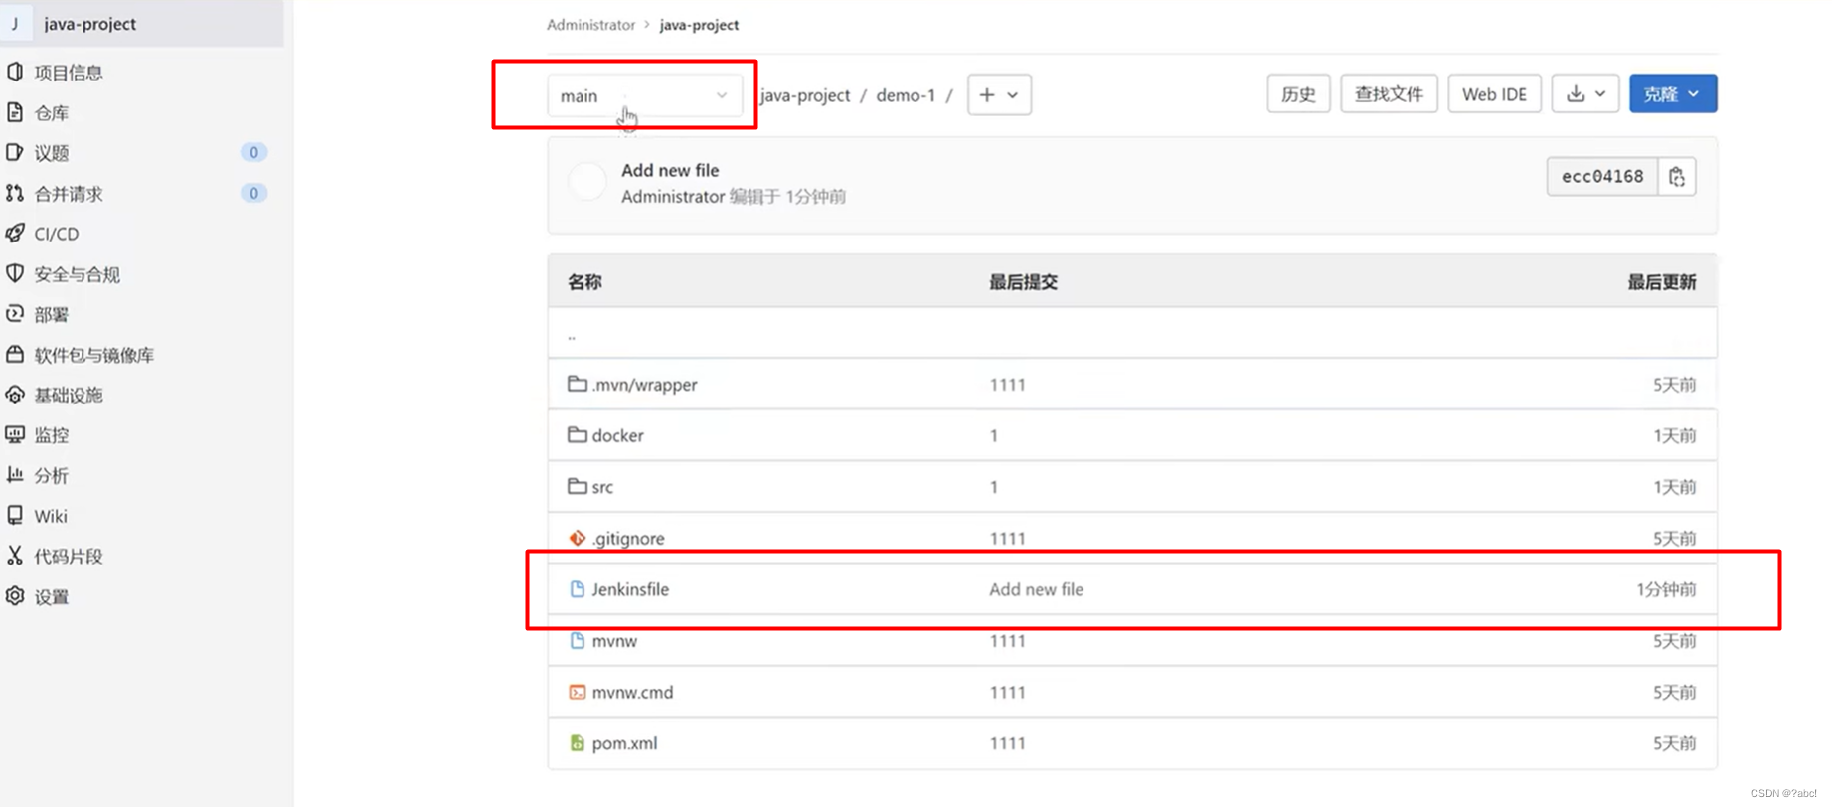Image resolution: width=1832 pixels, height=807 pixels.
Task: Open the plus add-file dropdown
Action: pyautogui.click(x=999, y=94)
